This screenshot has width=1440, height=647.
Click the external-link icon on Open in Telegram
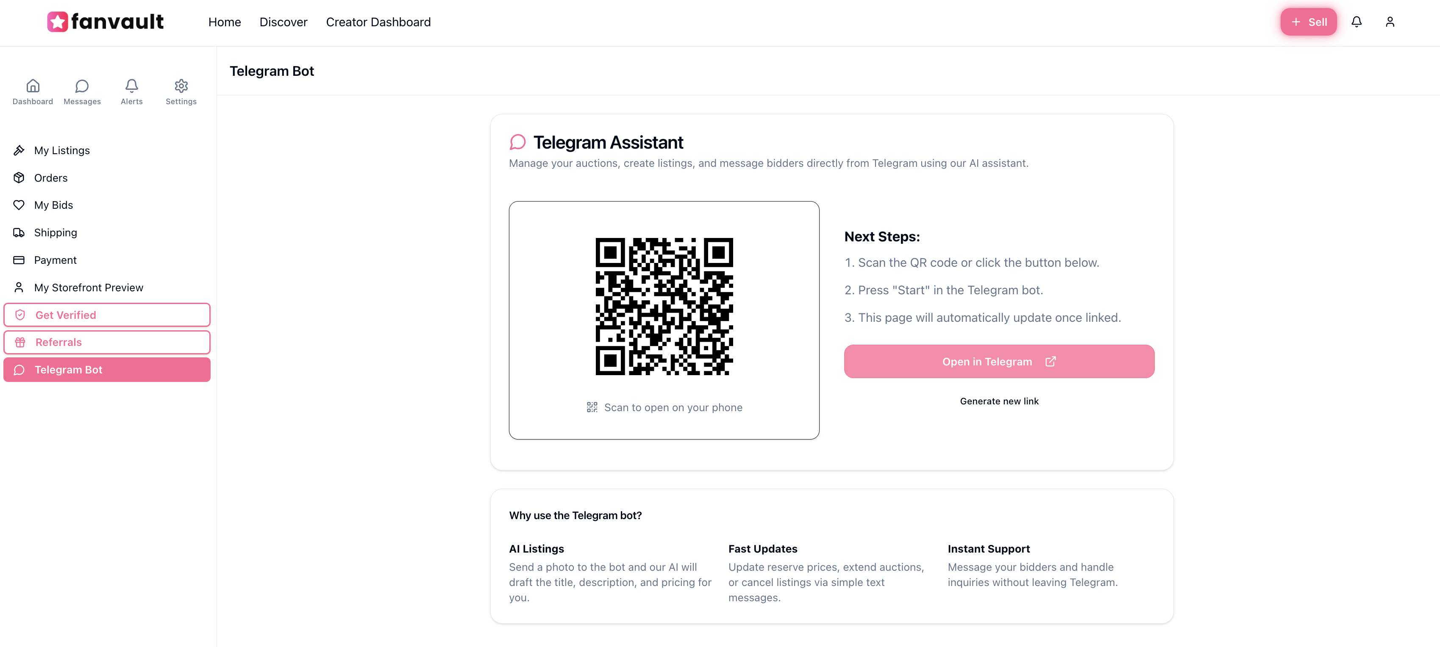(1051, 362)
